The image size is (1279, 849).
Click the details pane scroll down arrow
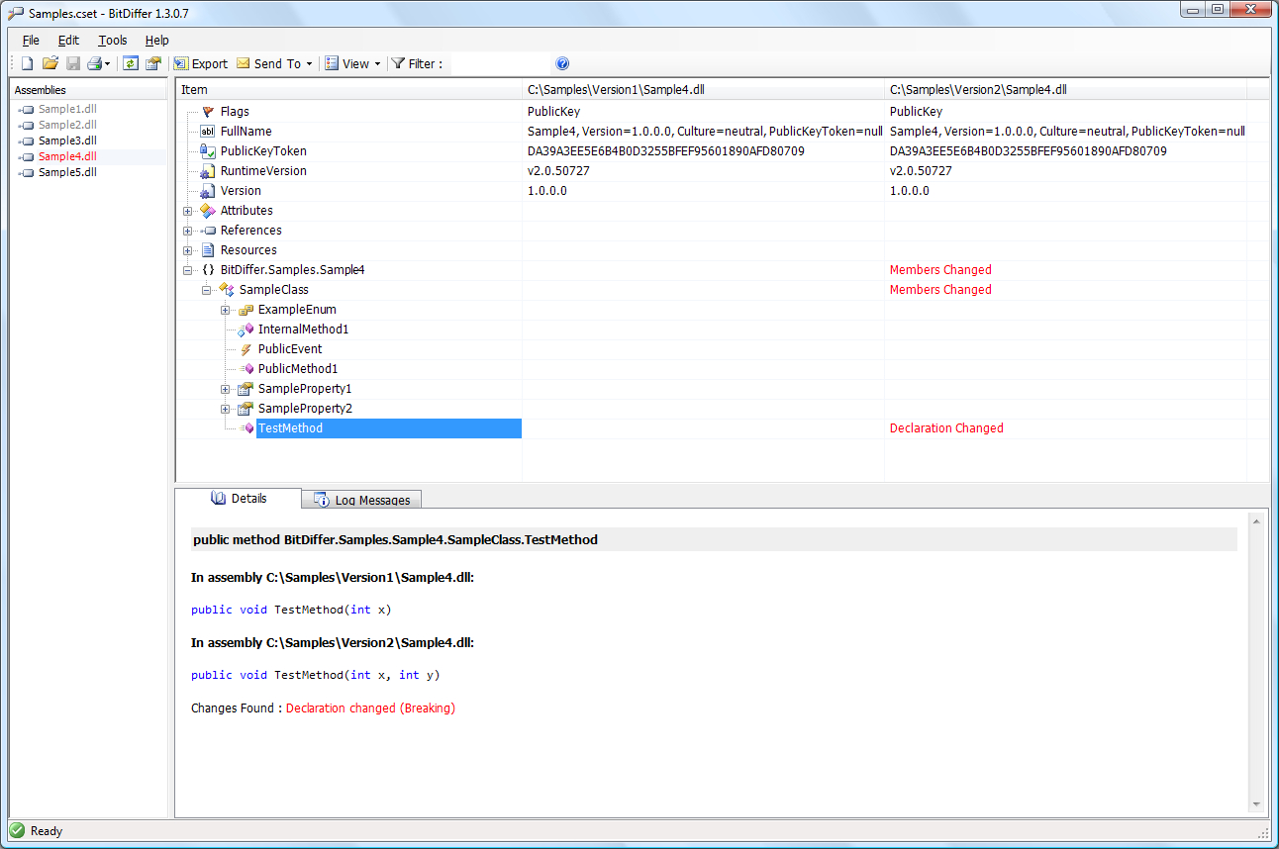[x=1257, y=804]
